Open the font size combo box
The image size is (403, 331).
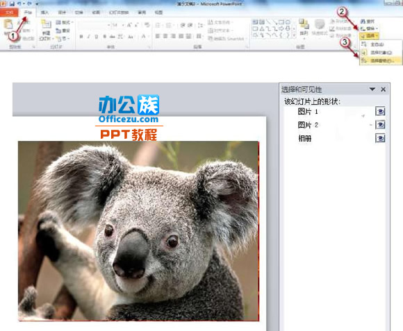point(118,25)
